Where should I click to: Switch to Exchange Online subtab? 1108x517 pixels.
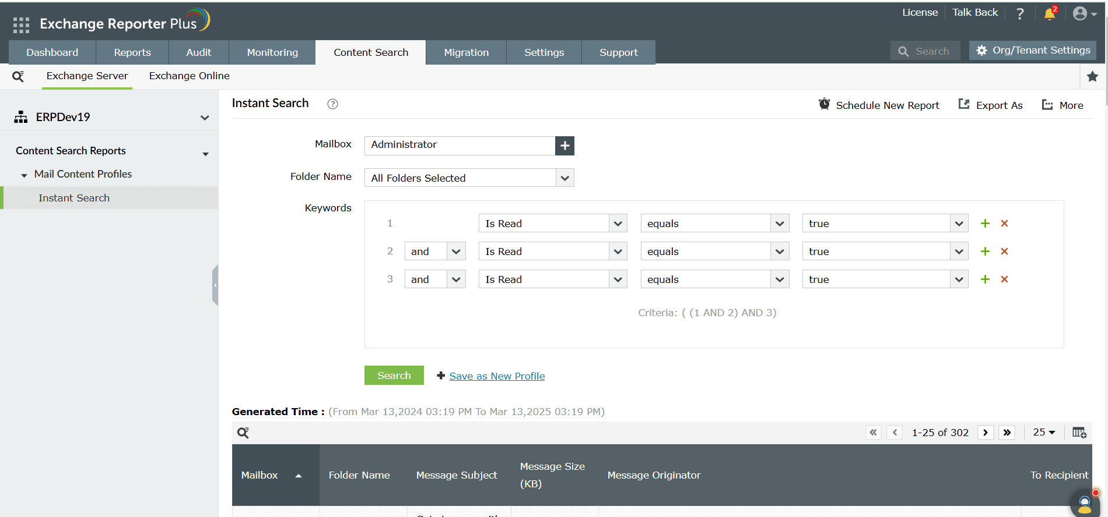[x=190, y=76]
